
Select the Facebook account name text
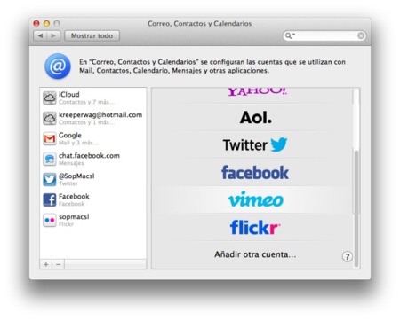(74, 196)
